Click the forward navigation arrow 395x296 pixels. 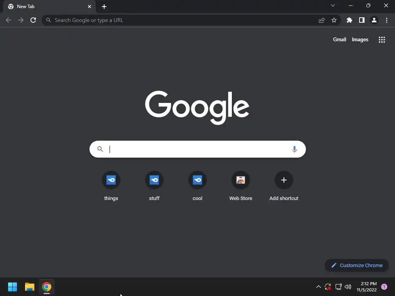point(21,20)
